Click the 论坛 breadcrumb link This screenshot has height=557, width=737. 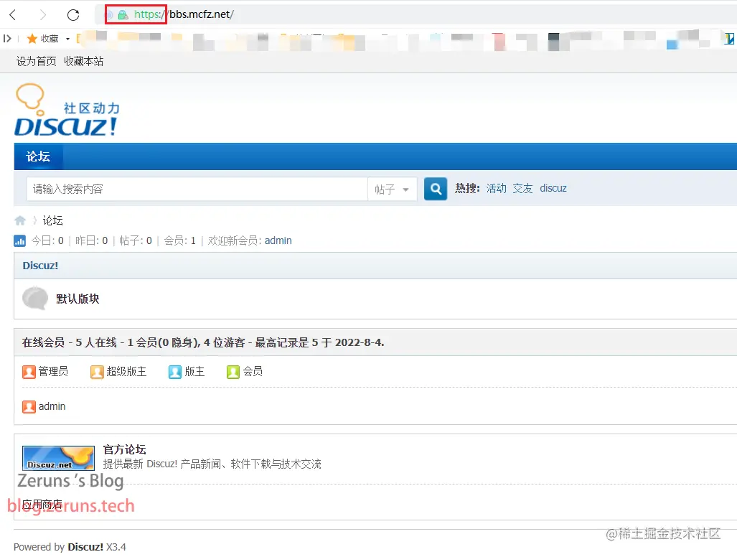[52, 220]
